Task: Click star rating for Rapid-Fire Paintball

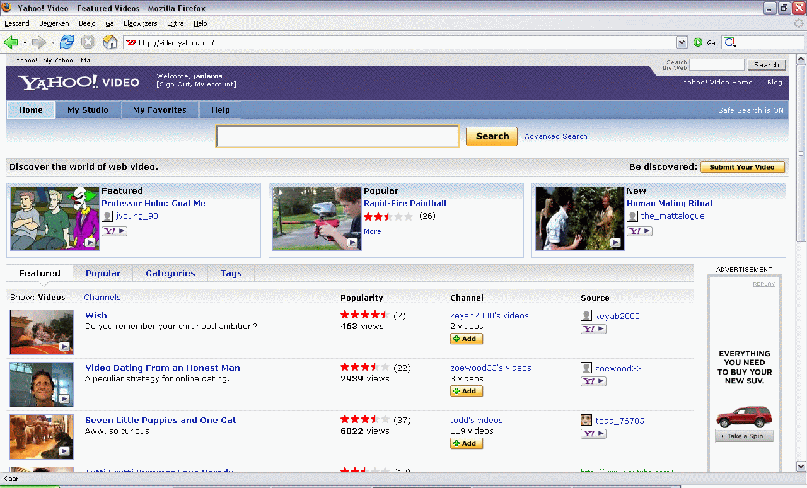Action: click(x=388, y=216)
